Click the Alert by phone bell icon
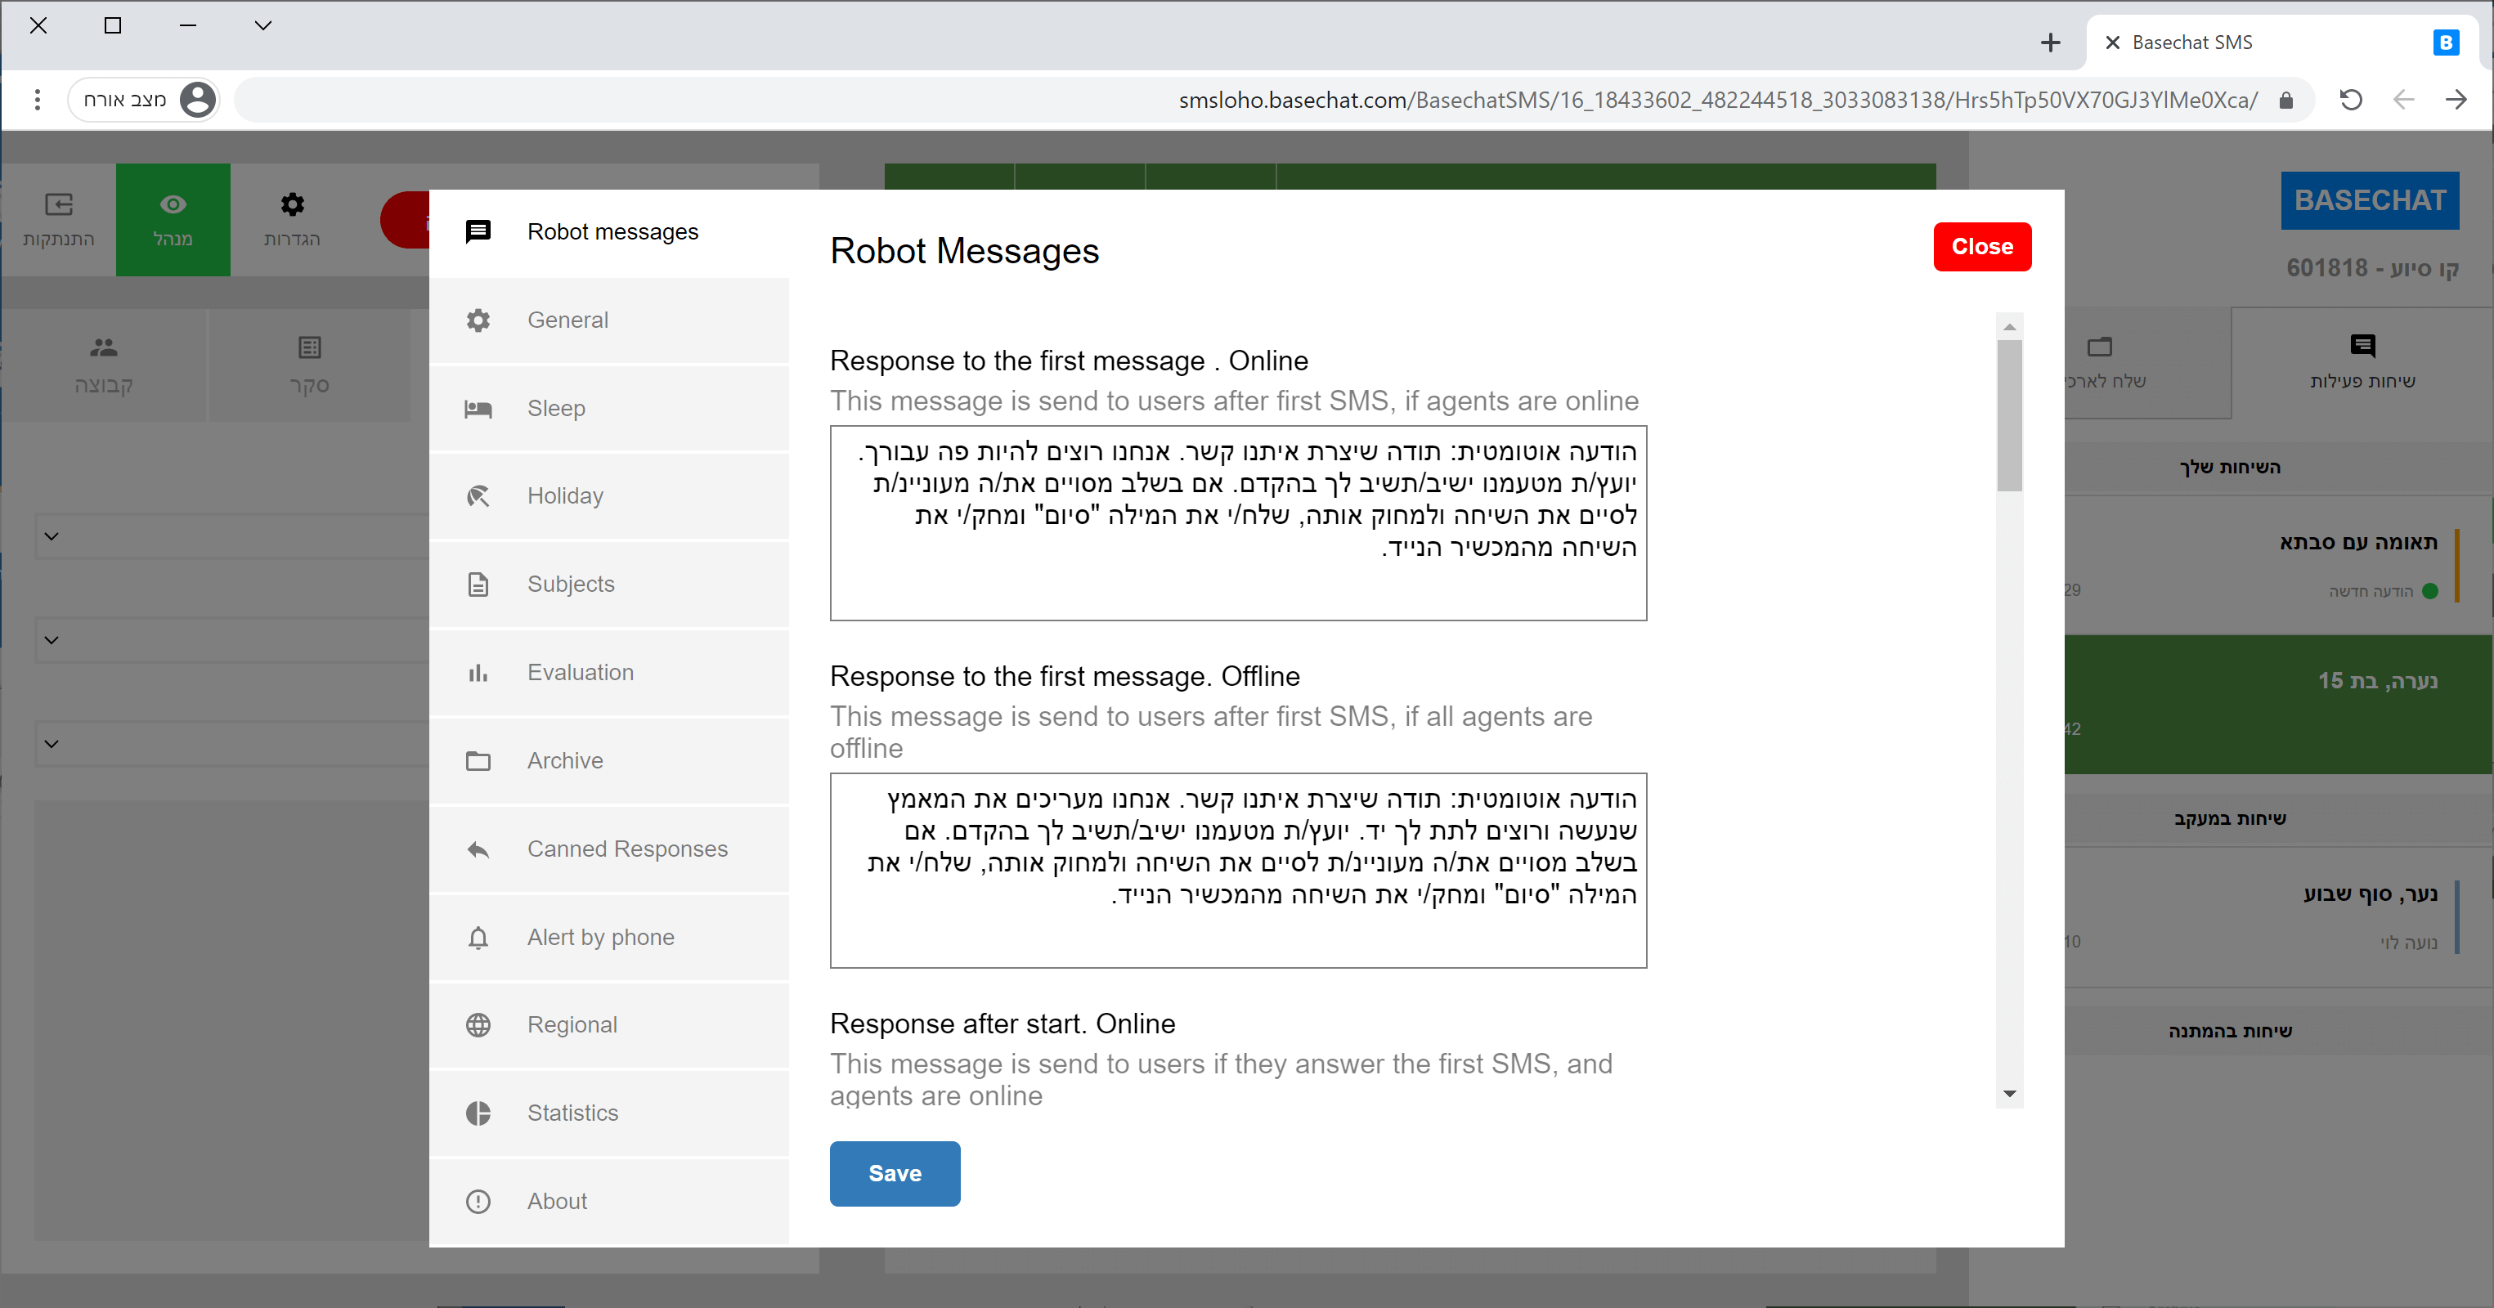 click(x=478, y=938)
